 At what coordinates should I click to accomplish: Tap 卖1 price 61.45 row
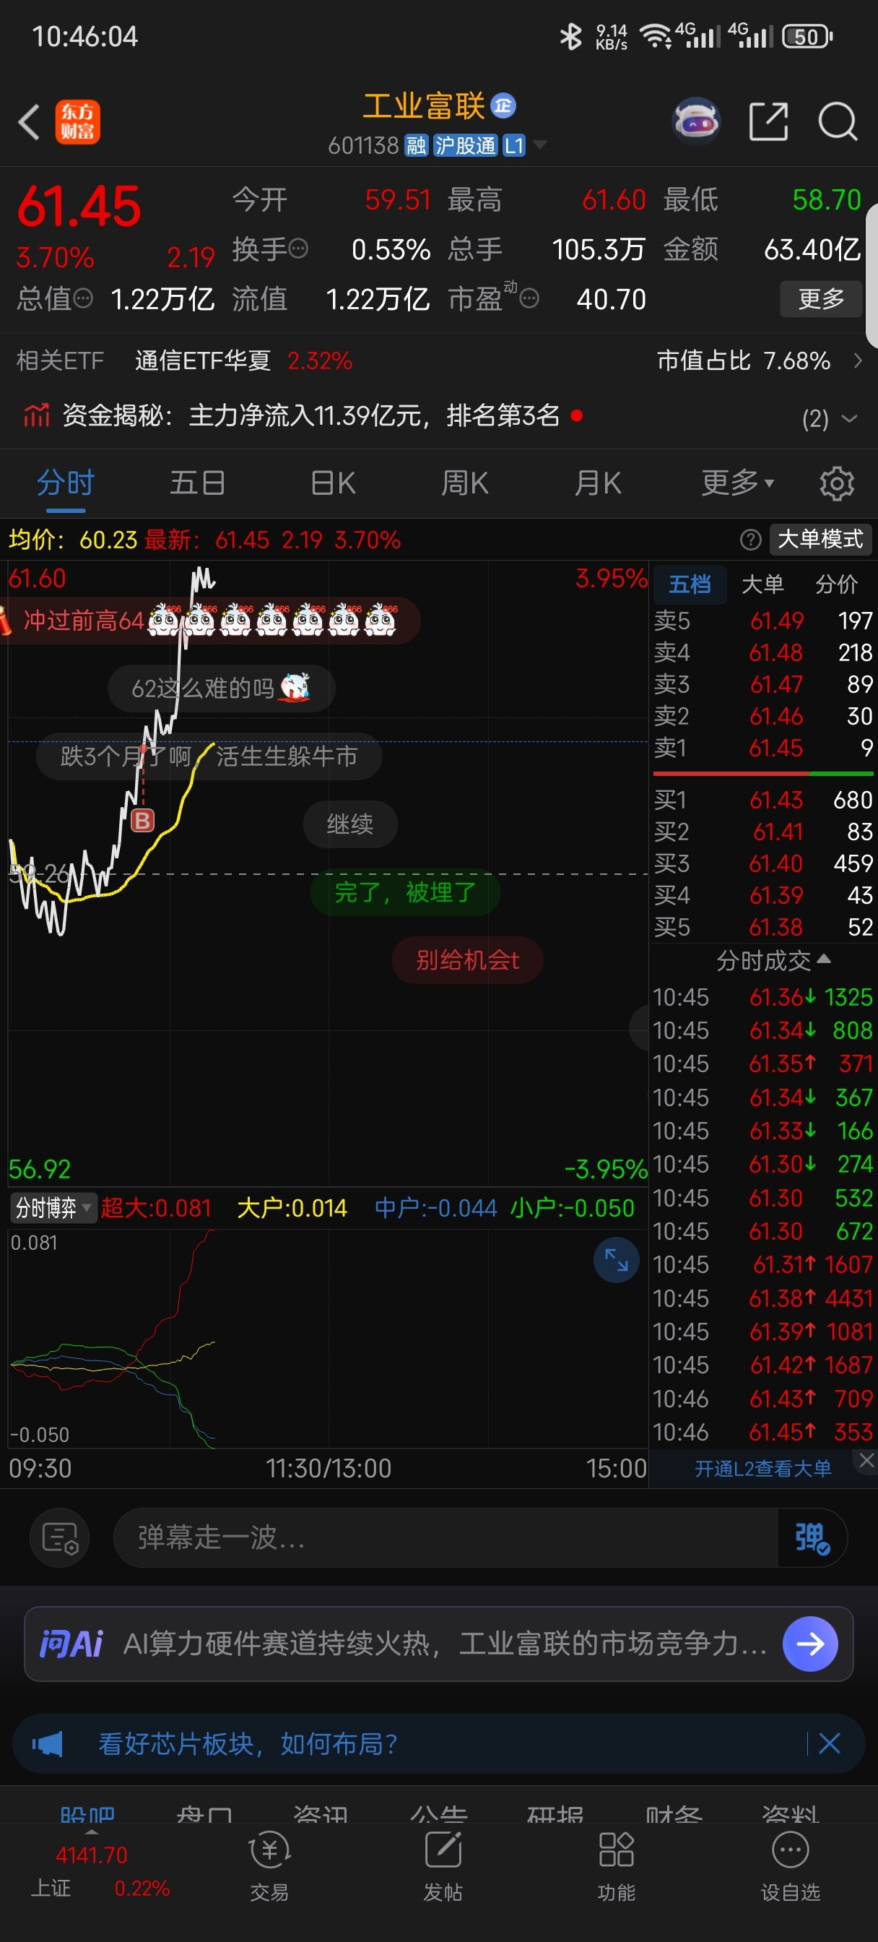[762, 748]
